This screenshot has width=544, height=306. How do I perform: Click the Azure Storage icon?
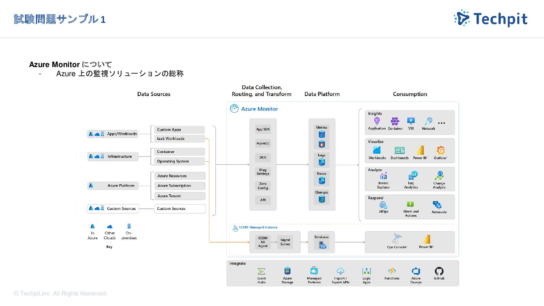[x=287, y=271]
